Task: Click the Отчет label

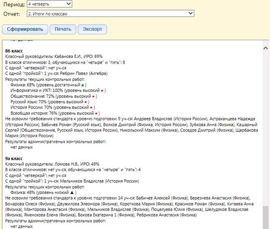Action: pos(12,14)
